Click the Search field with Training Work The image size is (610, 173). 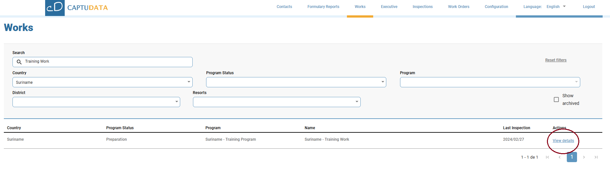tap(106, 62)
